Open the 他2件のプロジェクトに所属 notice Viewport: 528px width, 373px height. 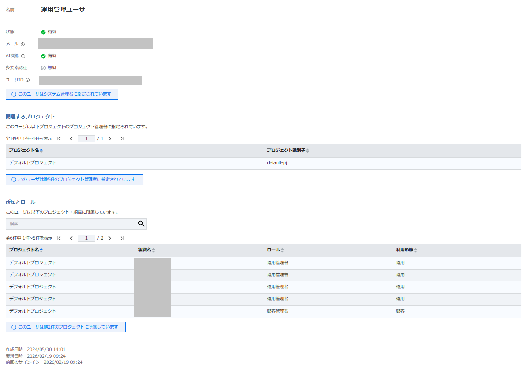65,327
